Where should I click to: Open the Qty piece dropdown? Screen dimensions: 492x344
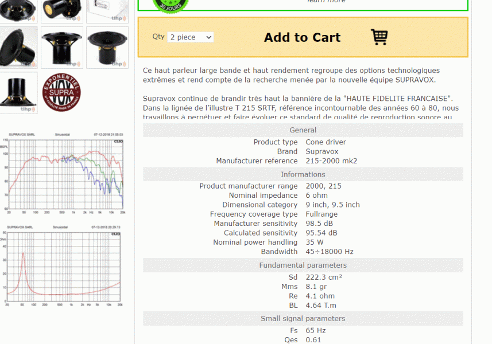click(191, 37)
